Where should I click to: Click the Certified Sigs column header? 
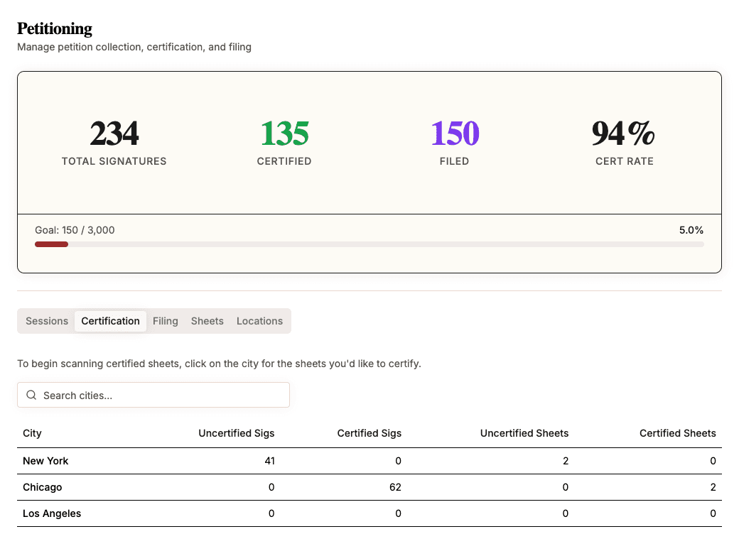pyautogui.click(x=369, y=433)
